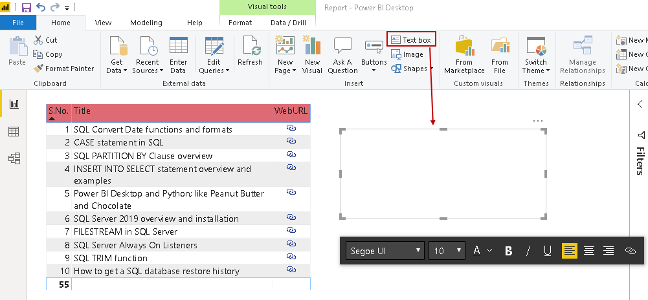Viewport: 648px width, 300px height.
Task: Click Ask A Question
Action: (x=342, y=55)
